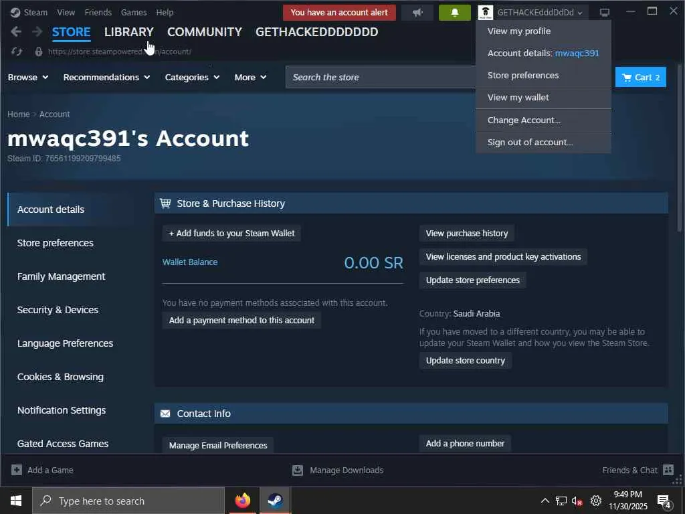This screenshot has height=514, width=685.
Task: Open Manage Email Preferences
Action: pos(218,445)
